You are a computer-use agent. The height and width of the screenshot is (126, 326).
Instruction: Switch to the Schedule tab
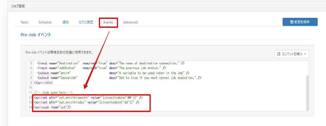pos(45,22)
